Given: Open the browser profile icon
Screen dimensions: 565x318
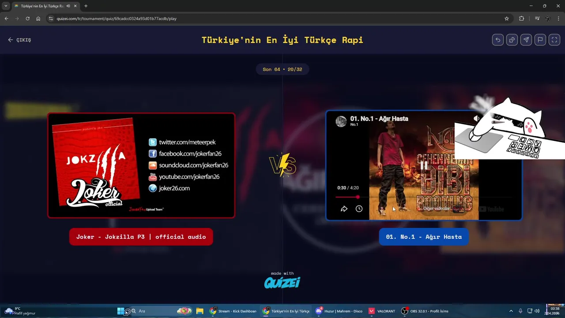Looking at the screenshot, I should 548,19.
